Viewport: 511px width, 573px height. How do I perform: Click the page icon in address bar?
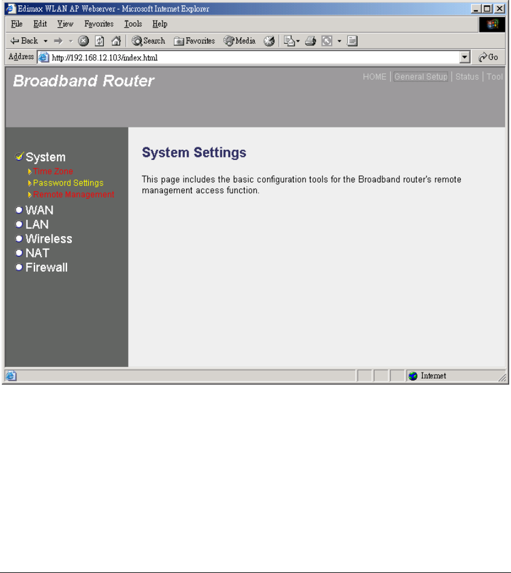coord(44,57)
